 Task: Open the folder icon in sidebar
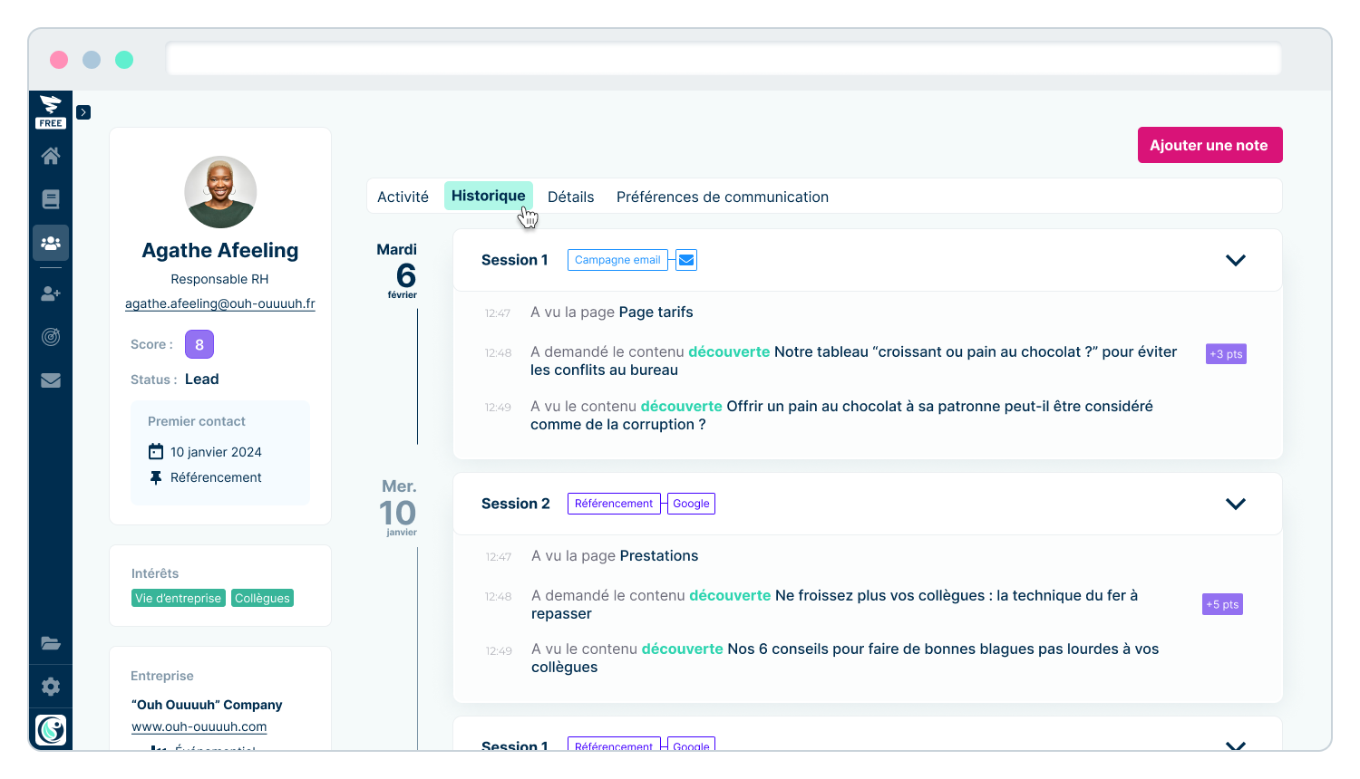point(51,643)
